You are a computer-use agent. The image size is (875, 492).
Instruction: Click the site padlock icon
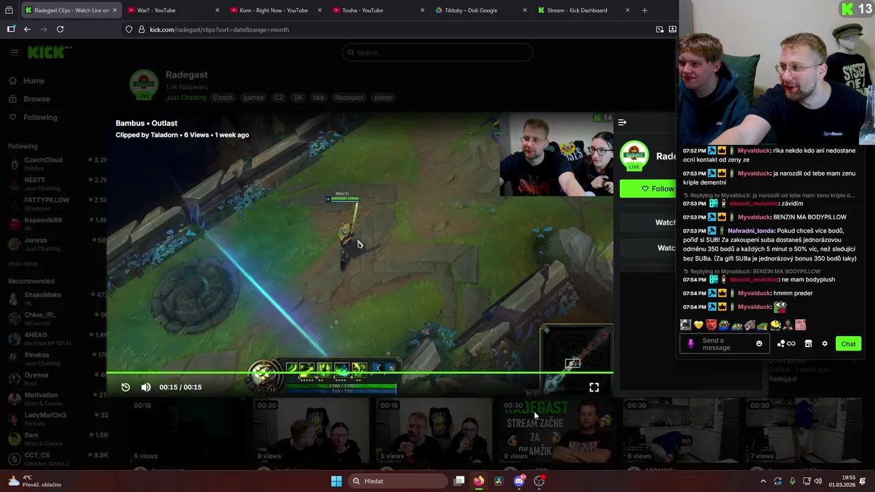(x=141, y=29)
